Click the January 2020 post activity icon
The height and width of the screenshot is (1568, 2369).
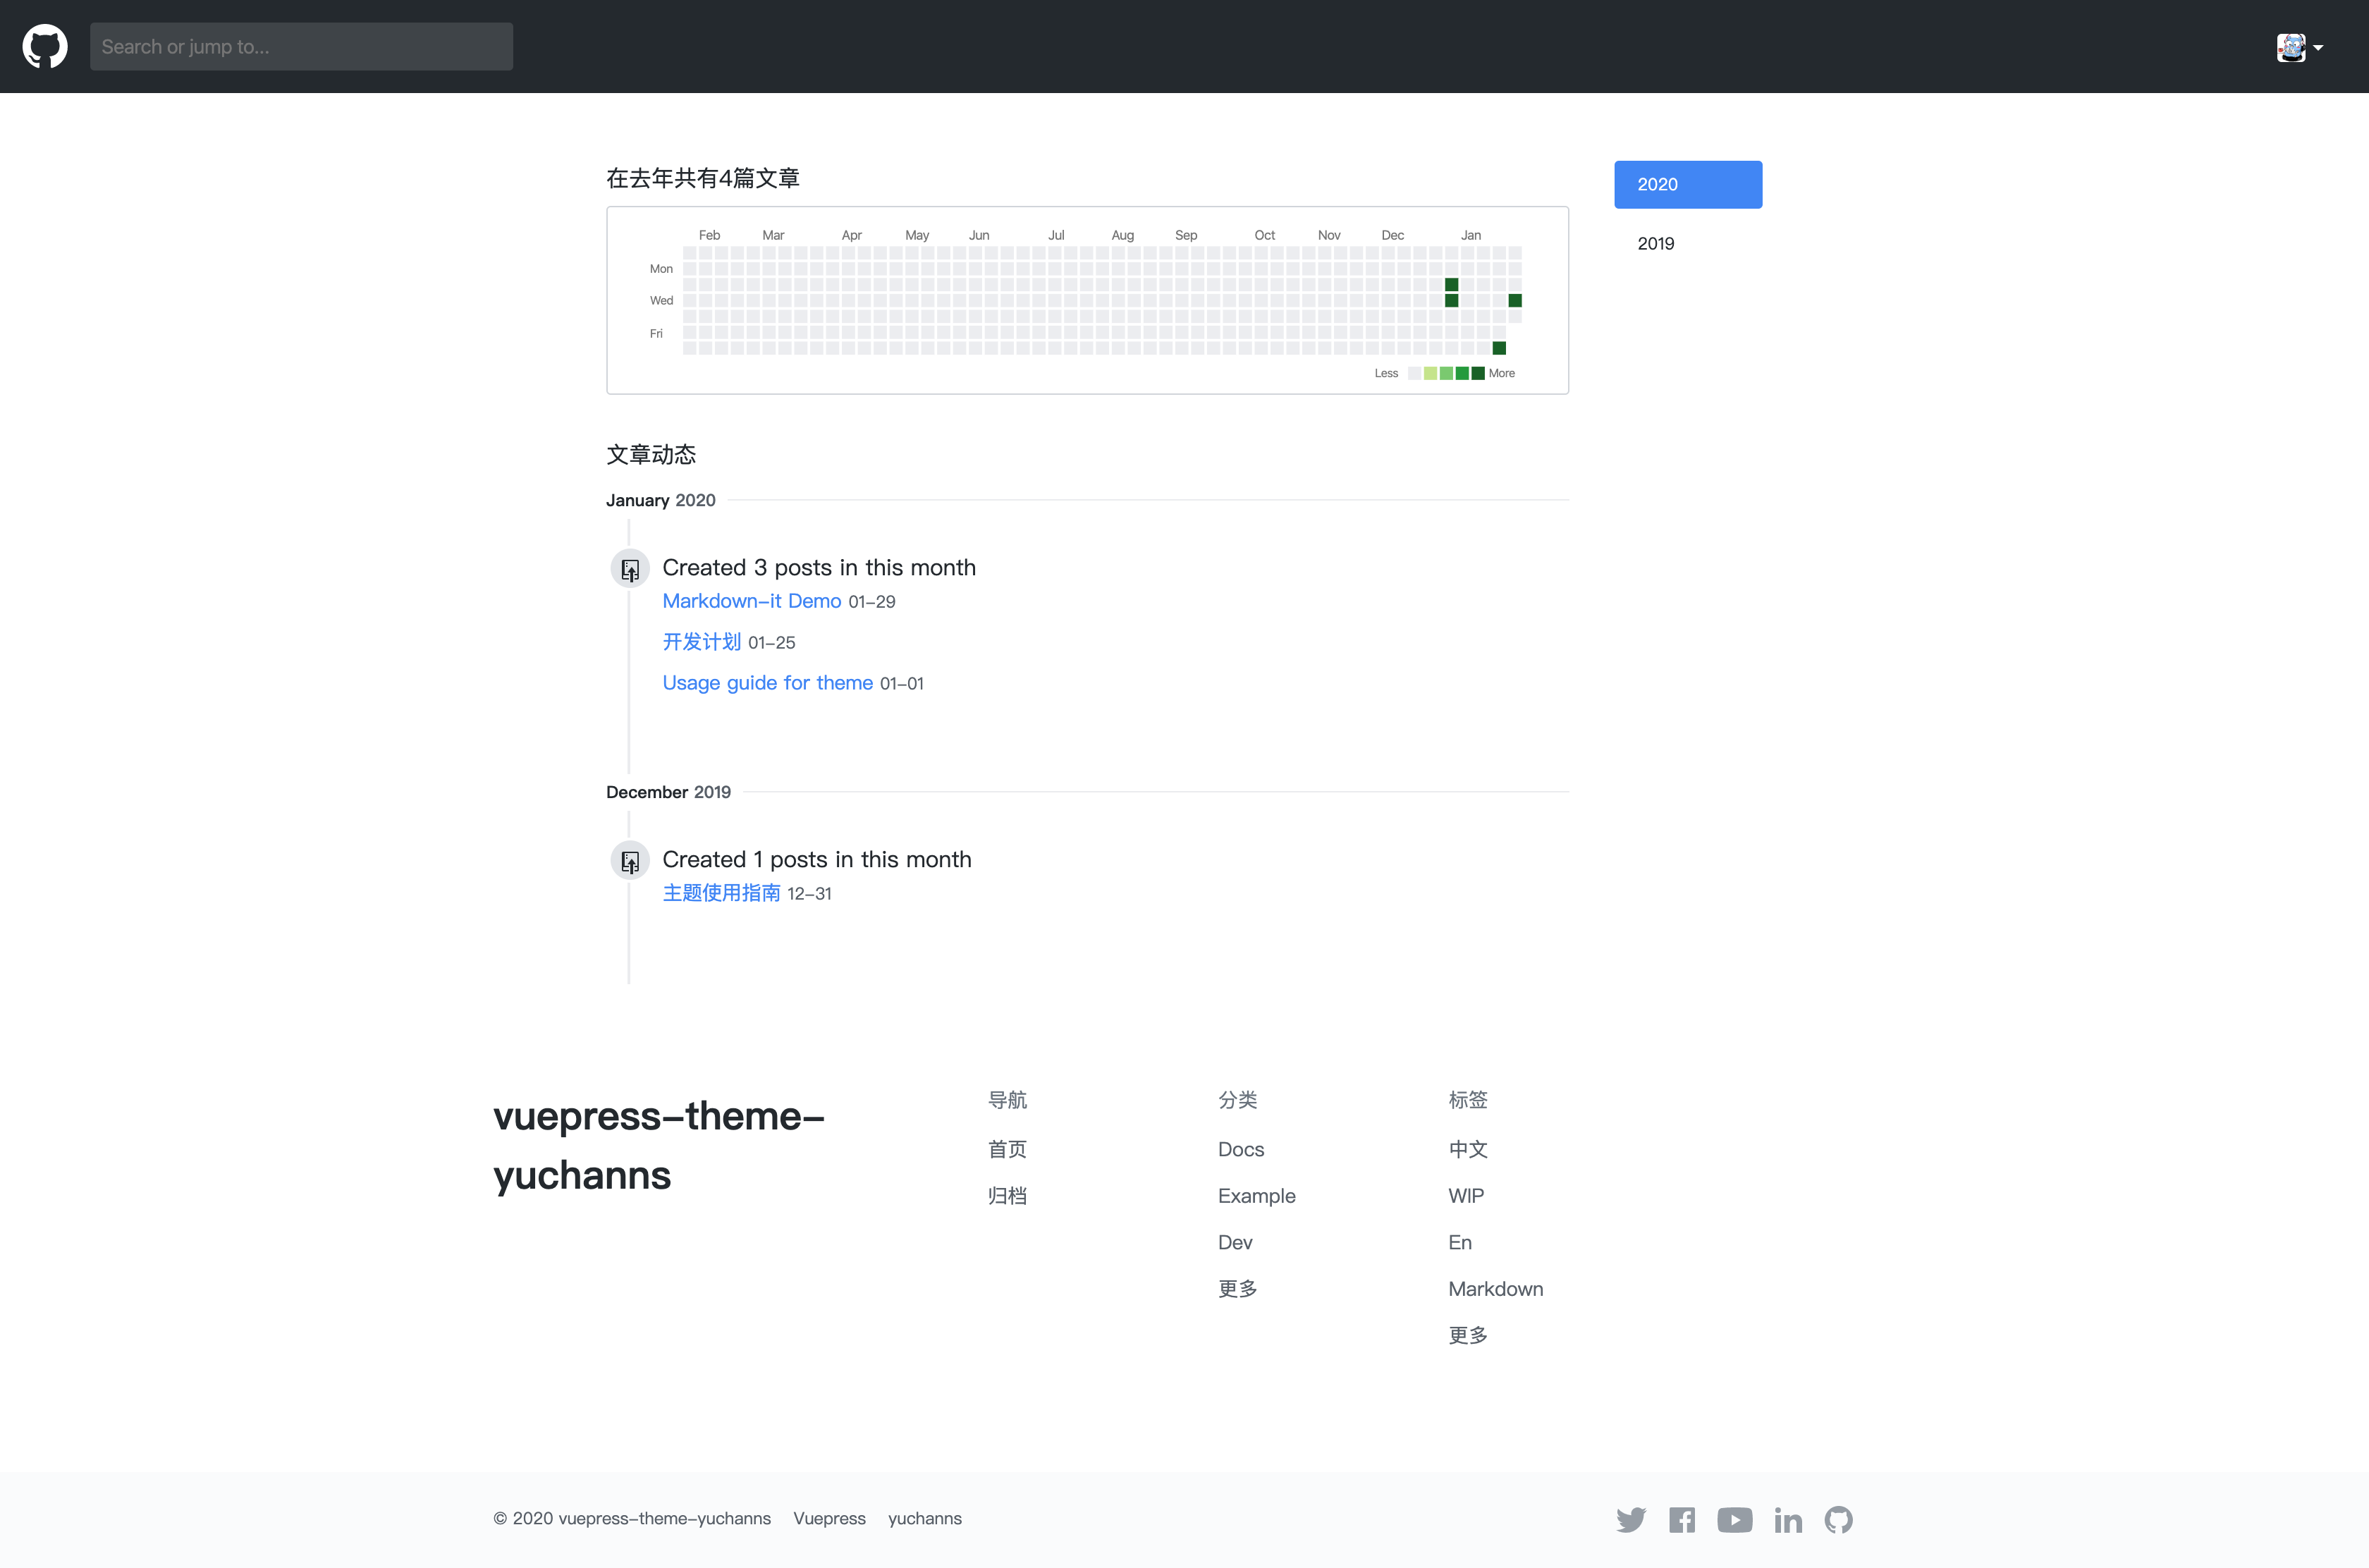pos(630,568)
